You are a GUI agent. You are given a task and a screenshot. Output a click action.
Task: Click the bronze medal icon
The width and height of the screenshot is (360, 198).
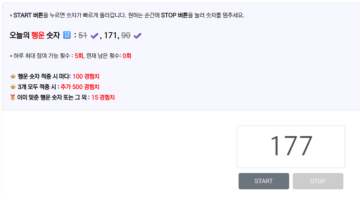click(13, 97)
